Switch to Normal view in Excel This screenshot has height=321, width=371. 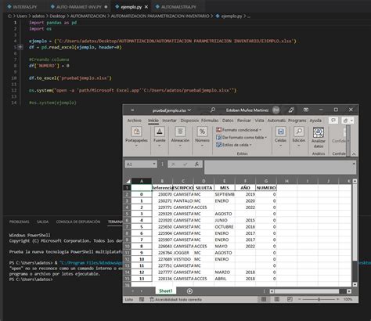click(x=264, y=299)
